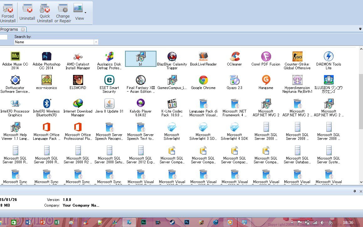Viewport: 363px width, 227px height.
Task: Click the volume speaker icon in system tray
Action: click(x=322, y=223)
